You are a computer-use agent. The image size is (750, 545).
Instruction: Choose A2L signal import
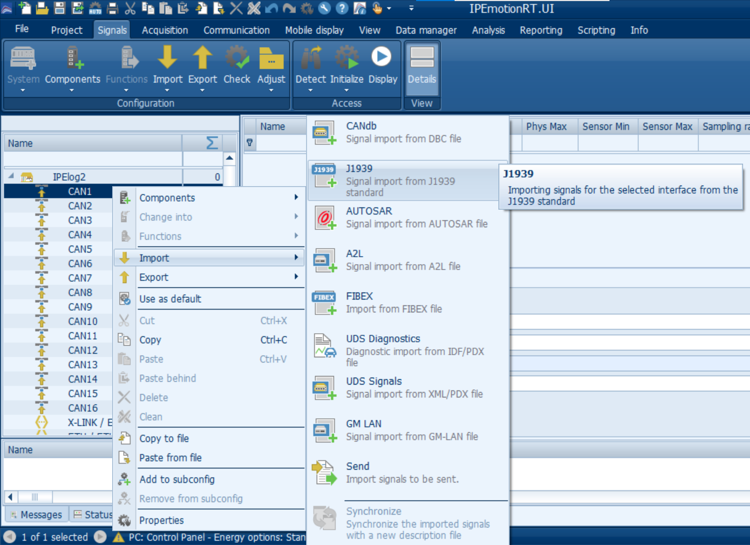(x=407, y=260)
